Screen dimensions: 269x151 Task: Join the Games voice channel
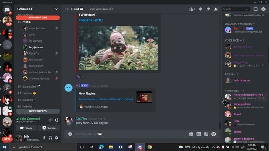pyautogui.click(x=27, y=100)
